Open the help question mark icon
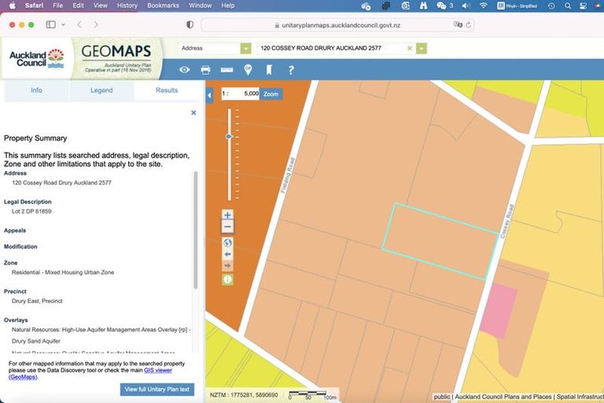604x403 pixels. [x=290, y=70]
